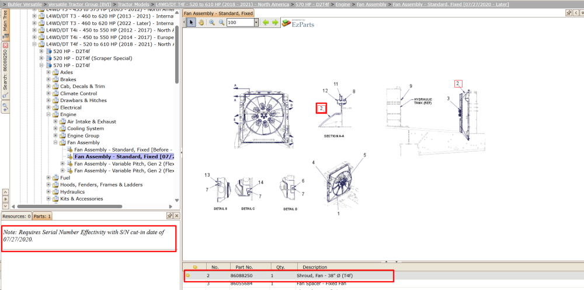Image resolution: width=584 pixels, height=290 pixels.
Task: Expand the Axles tree node
Action: [x=48, y=72]
